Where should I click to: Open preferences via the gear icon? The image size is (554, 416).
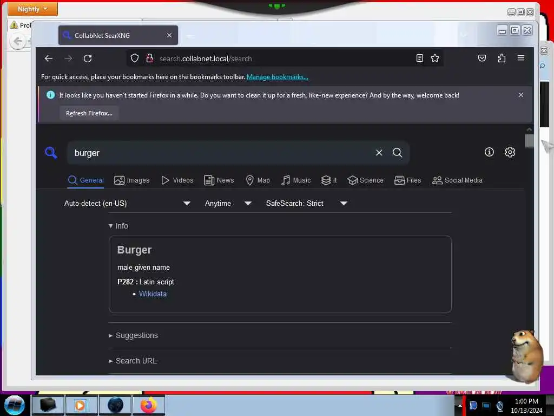[510, 152]
